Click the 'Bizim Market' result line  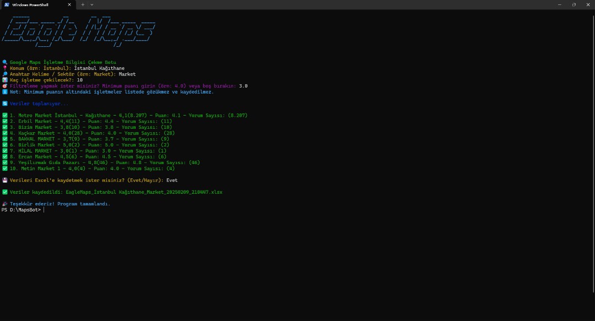[91, 127]
